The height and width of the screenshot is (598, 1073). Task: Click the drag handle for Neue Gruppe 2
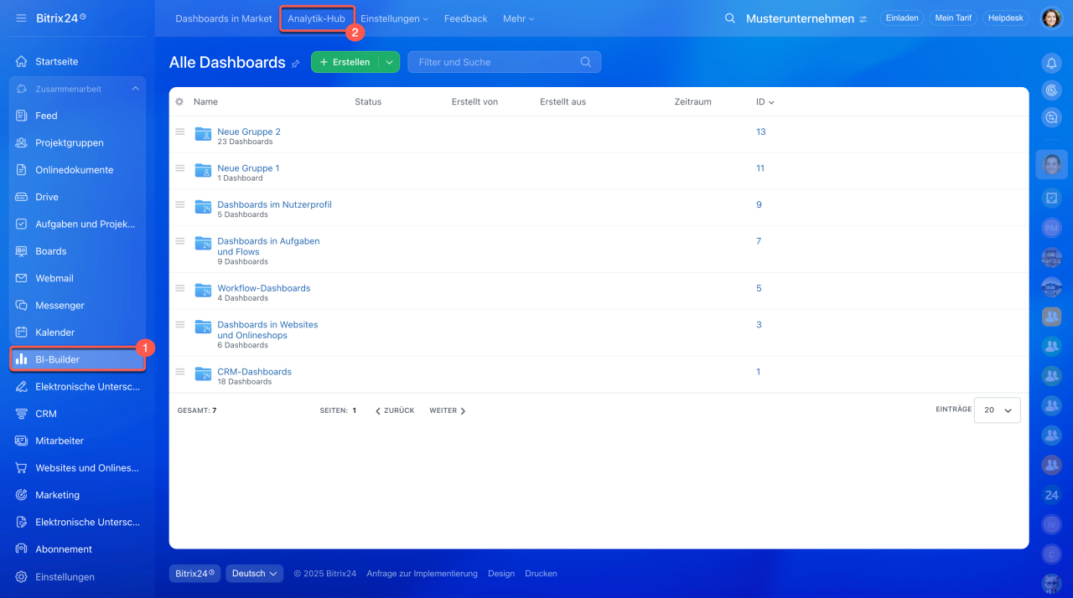(179, 131)
